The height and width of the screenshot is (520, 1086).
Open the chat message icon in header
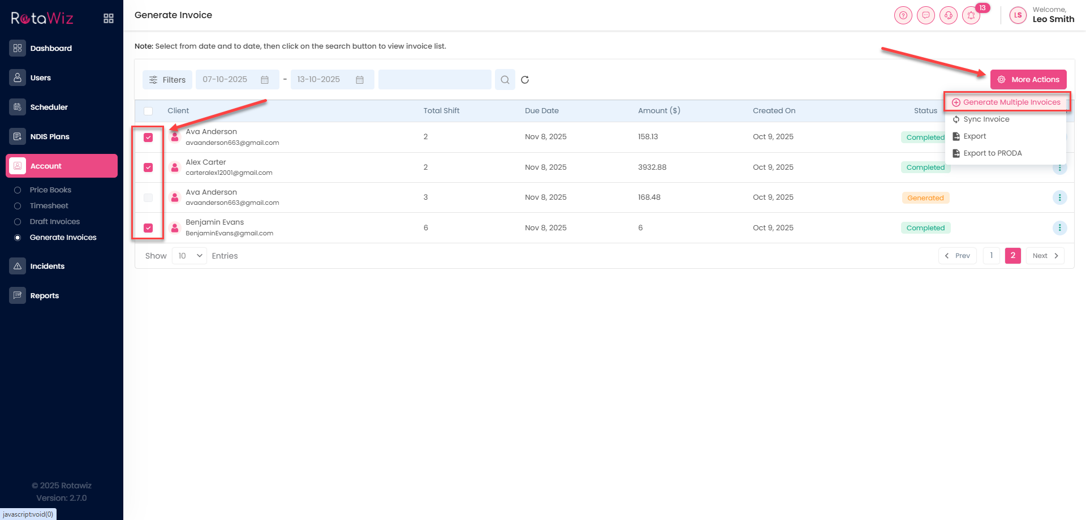(926, 15)
